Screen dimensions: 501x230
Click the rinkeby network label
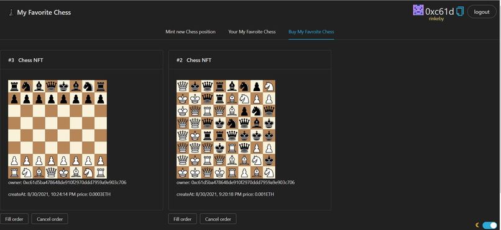point(436,19)
